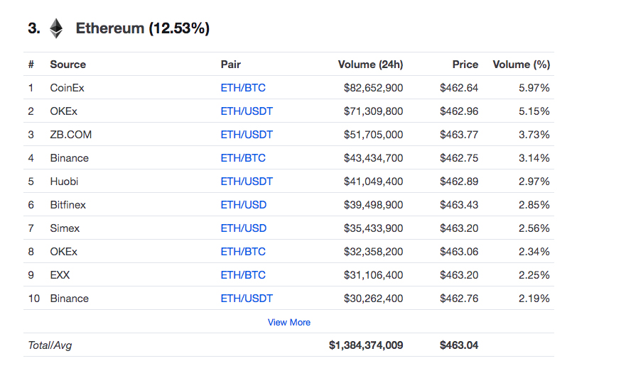Select the 2.34% volume share
This screenshot has width=626, height=373.
[534, 252]
